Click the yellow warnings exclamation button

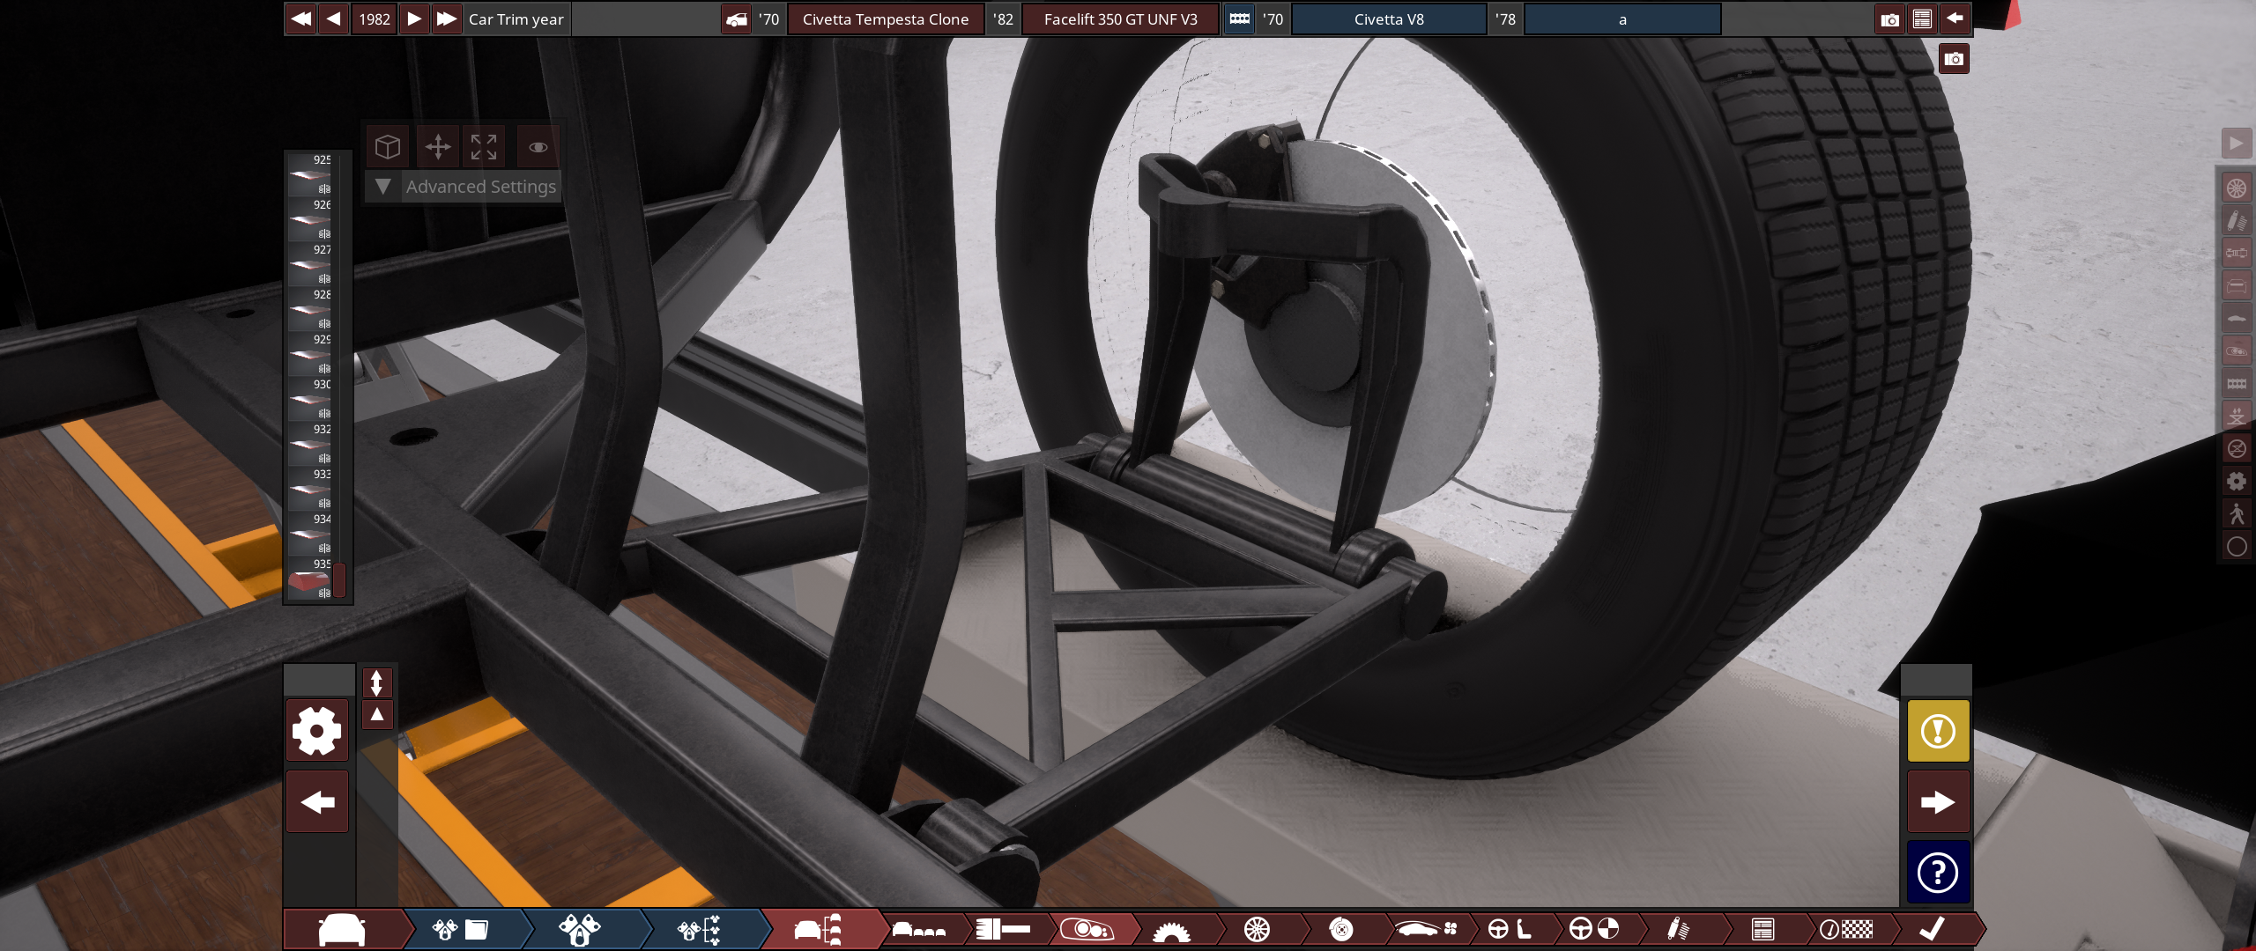[1938, 731]
